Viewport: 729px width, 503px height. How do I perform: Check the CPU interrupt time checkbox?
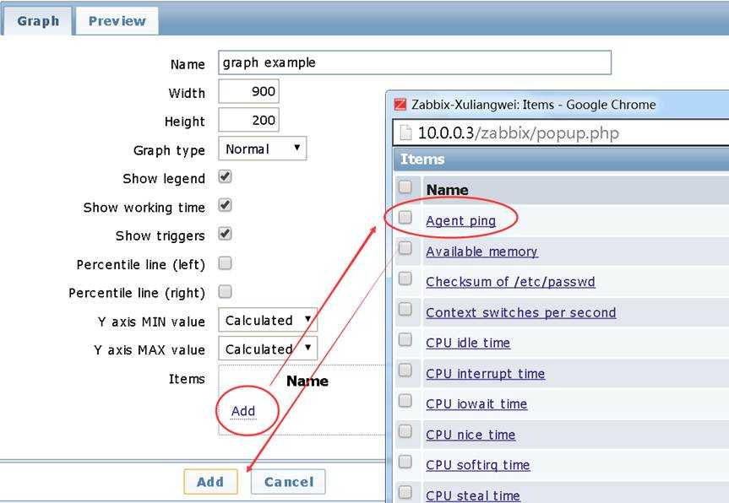tap(405, 370)
